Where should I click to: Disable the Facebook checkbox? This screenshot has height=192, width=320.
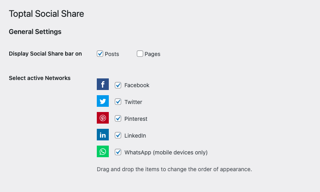pos(118,85)
